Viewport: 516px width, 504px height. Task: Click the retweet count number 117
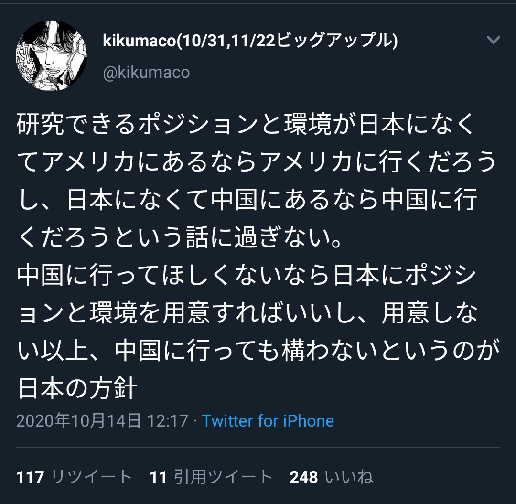click(30, 477)
